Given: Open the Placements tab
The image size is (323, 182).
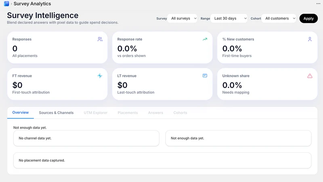Looking at the screenshot, I should coord(128,113).
